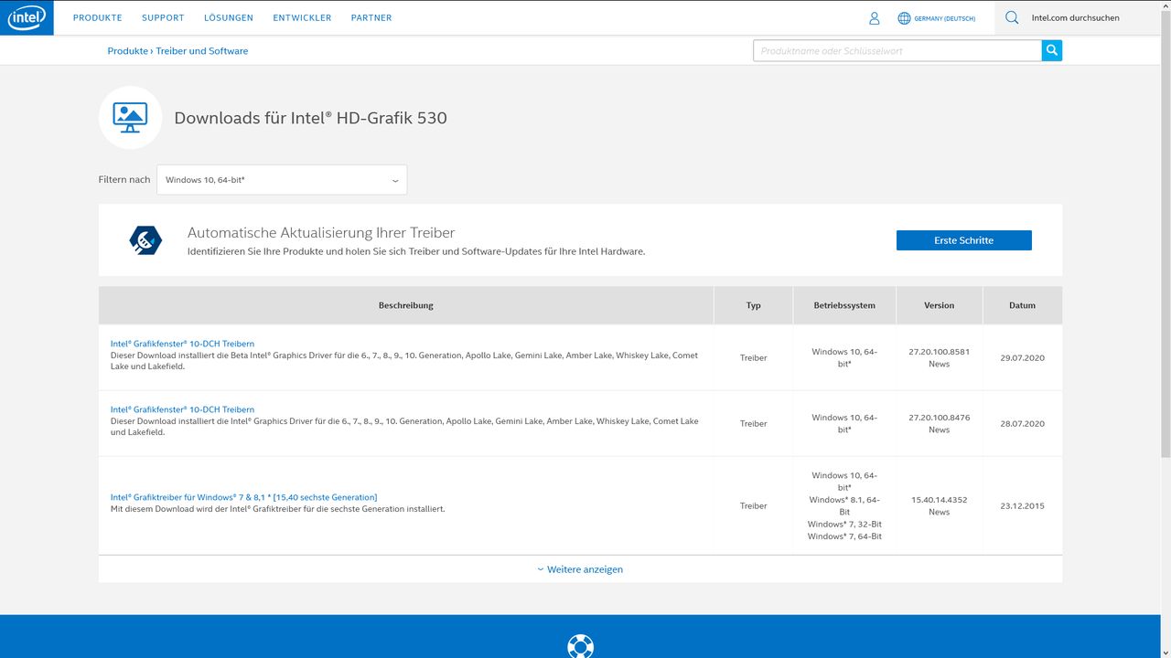Screen dimensions: 1171x658
Task: Click the Automatische Aktualisierung Ihrer Treiber heading
Action: pos(321,233)
